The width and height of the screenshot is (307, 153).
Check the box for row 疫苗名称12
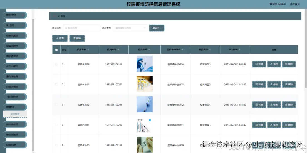[56, 105]
